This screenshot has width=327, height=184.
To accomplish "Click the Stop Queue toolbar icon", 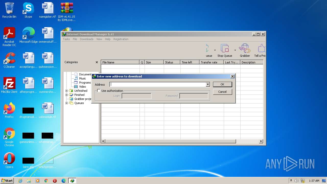I will [x=225, y=48].
